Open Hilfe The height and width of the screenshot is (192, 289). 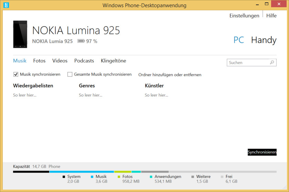[x=271, y=16]
